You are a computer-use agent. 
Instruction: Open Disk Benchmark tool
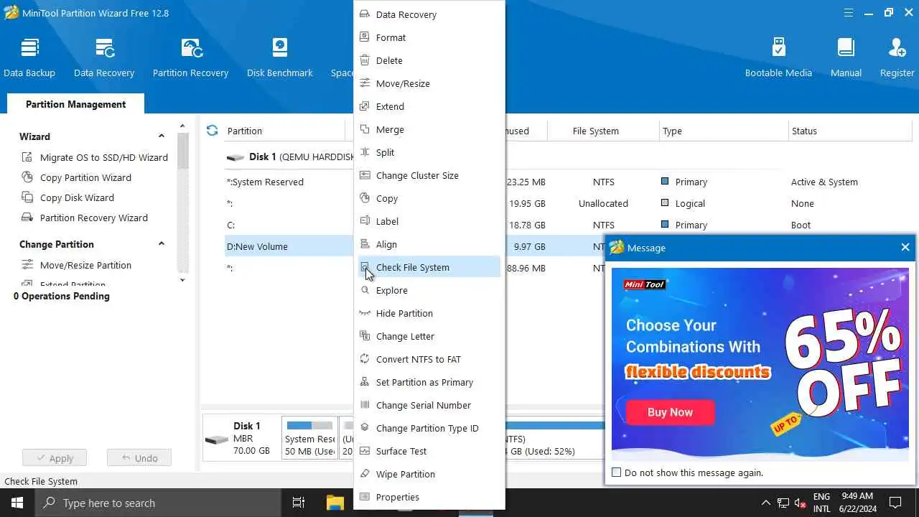click(279, 48)
